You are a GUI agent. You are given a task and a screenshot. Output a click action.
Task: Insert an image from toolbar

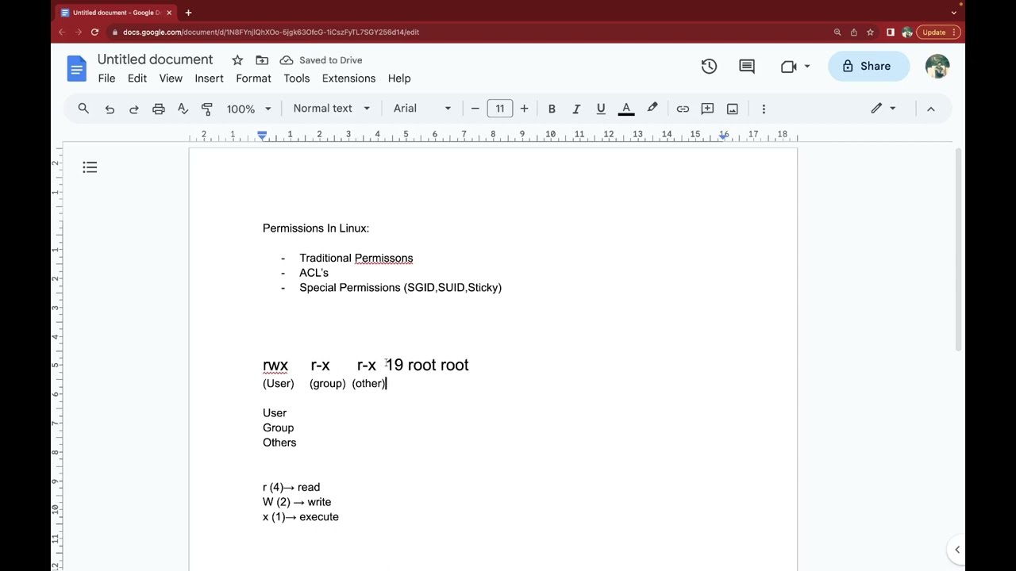(x=733, y=109)
